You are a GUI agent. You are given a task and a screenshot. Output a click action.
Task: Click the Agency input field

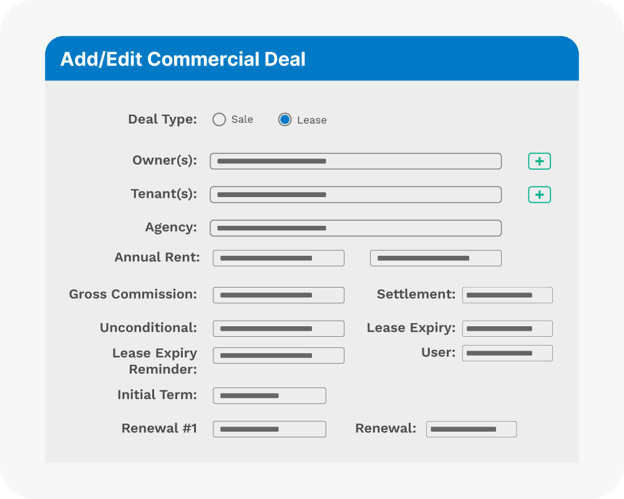pyautogui.click(x=355, y=228)
